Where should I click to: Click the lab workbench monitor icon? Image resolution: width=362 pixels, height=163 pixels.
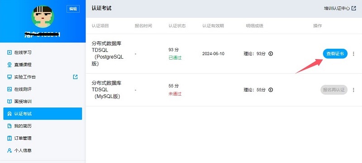[10, 77]
